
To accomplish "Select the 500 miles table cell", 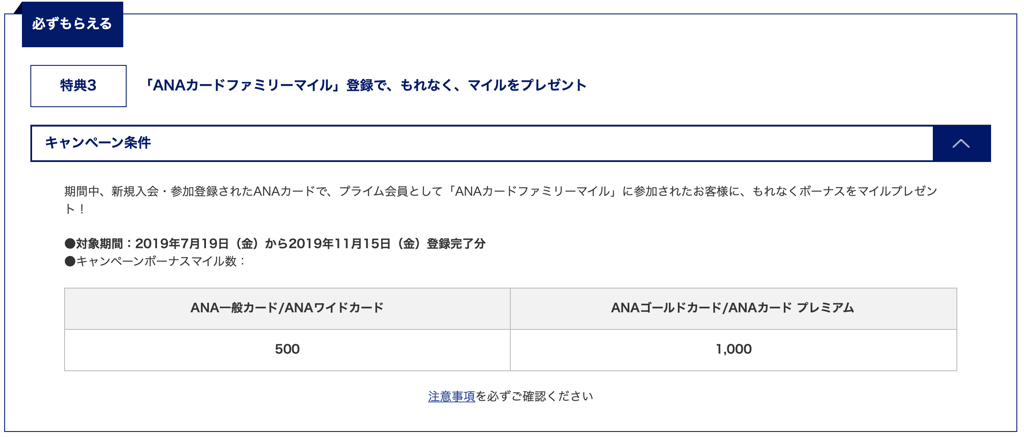I will click(287, 350).
